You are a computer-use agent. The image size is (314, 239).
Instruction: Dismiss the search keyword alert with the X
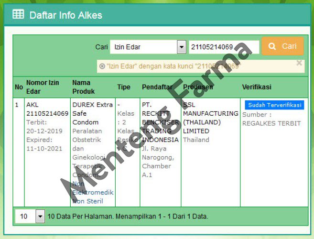pyautogui.click(x=299, y=63)
